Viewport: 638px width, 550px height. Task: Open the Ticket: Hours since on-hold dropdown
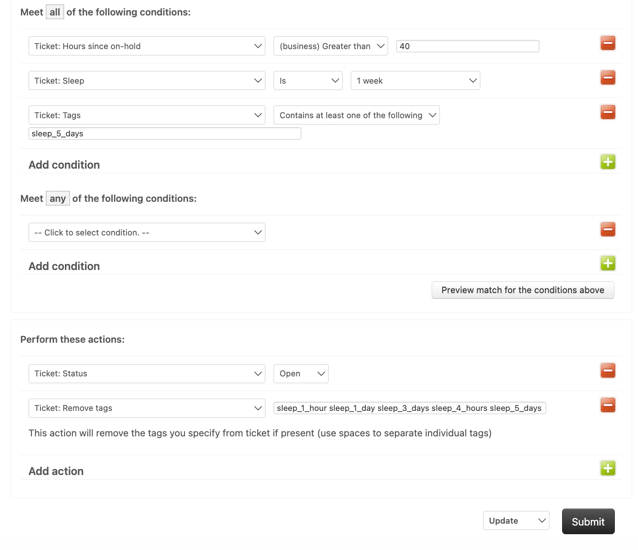coord(147,46)
